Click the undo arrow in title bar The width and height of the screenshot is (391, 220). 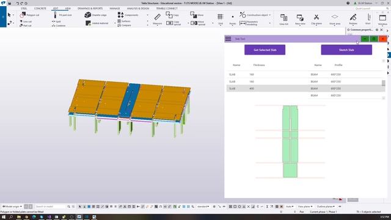pyautogui.click(x=18, y=4)
